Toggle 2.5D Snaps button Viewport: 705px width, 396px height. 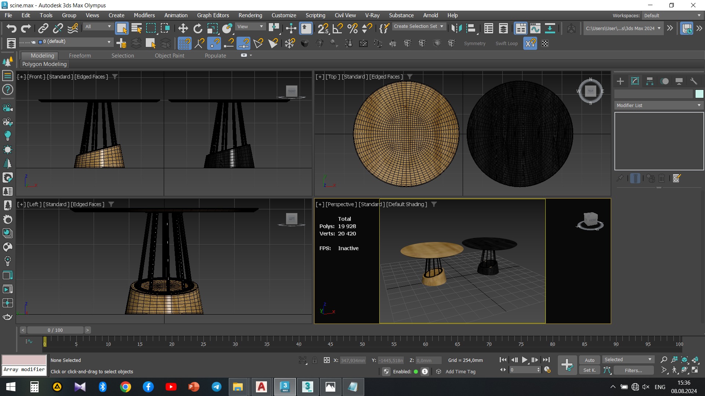323,28
